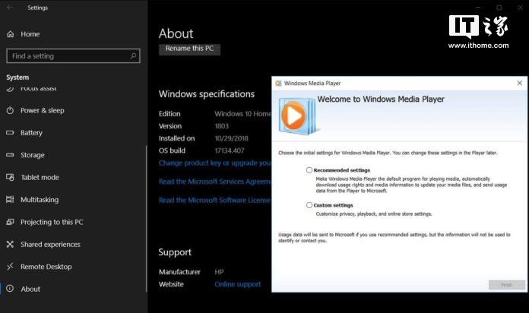Click the Find a setting search box

[x=73, y=56]
